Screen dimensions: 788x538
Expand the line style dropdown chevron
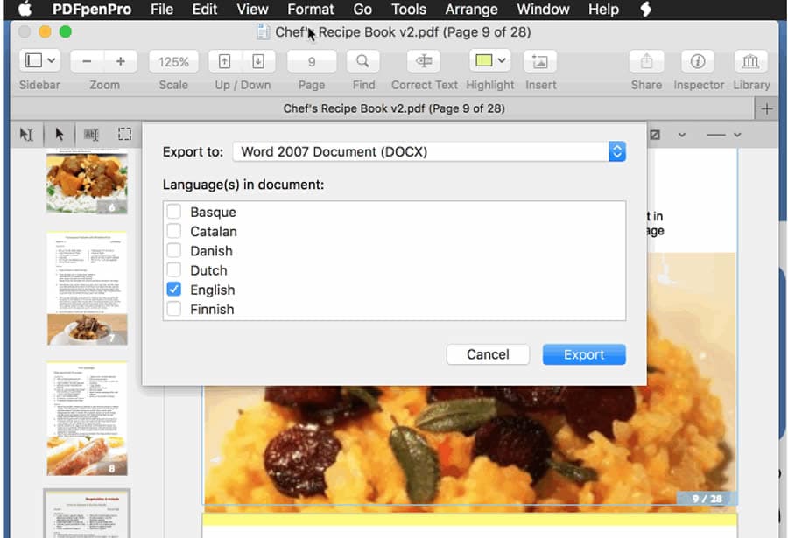click(737, 135)
